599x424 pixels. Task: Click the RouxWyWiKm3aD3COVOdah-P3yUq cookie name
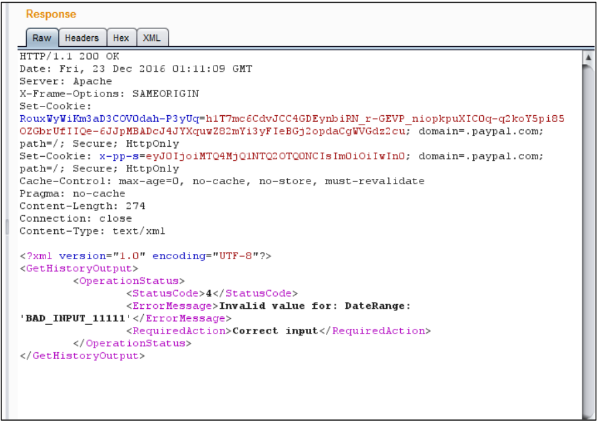(110, 119)
